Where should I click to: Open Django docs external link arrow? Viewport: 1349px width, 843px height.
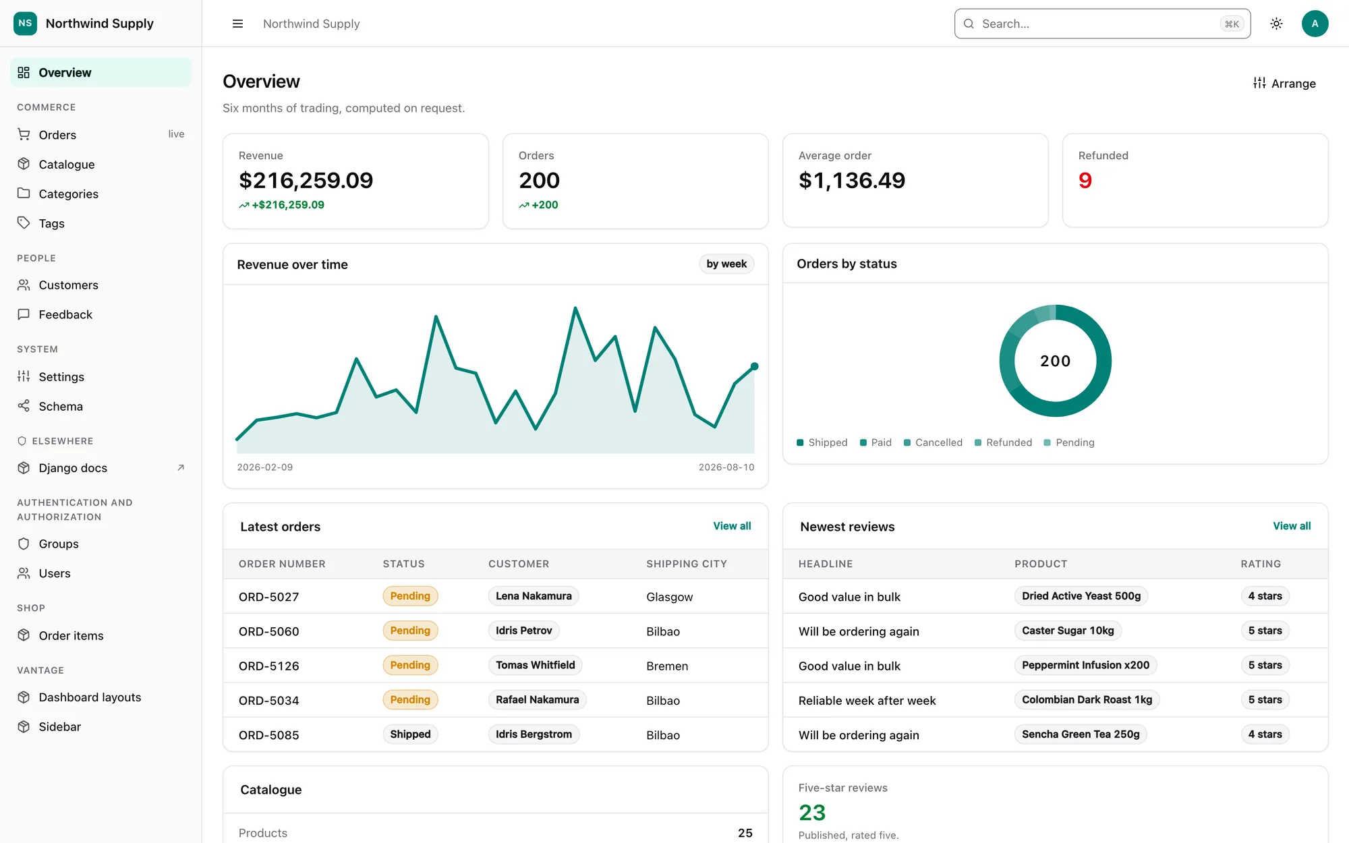[180, 467]
